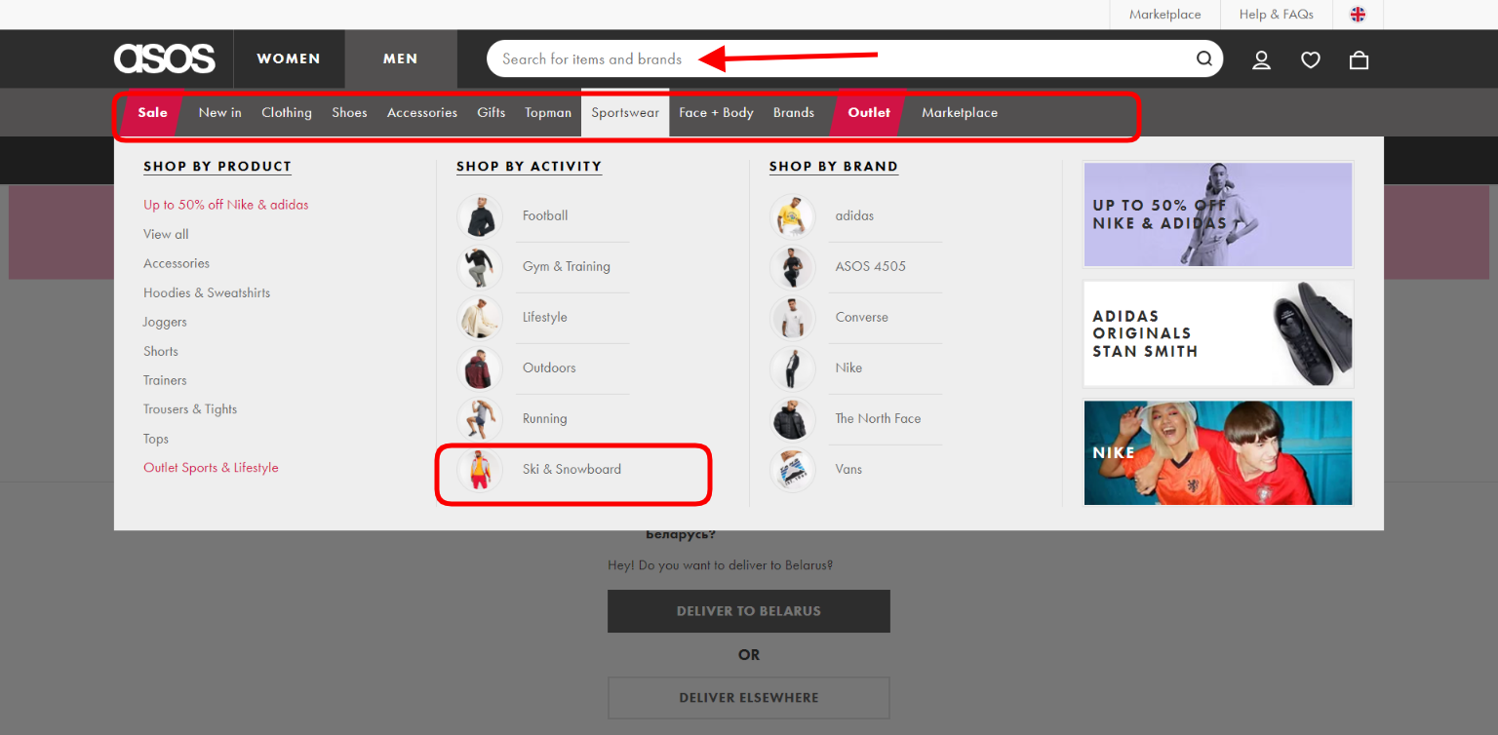
Task: Open the Face + Body menu
Action: (x=717, y=112)
